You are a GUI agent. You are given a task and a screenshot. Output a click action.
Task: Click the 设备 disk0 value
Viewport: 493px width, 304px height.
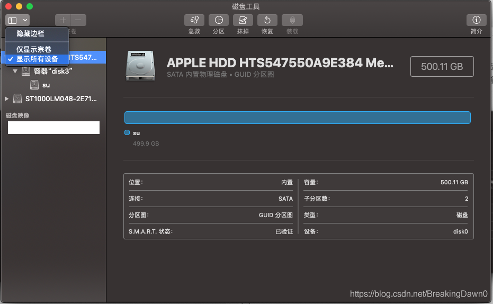click(x=460, y=231)
